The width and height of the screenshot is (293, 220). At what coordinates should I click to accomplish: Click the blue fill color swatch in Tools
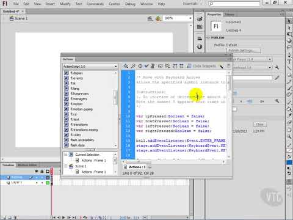pos(289,163)
